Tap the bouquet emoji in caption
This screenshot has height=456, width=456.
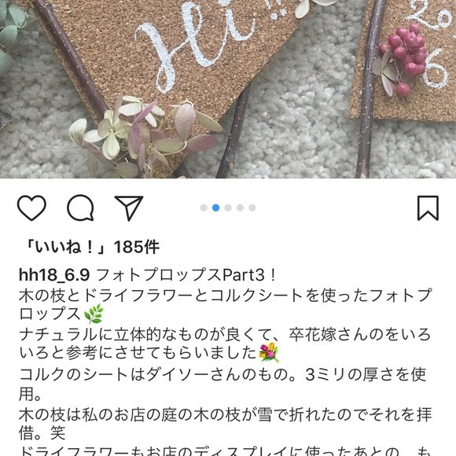coord(269,352)
